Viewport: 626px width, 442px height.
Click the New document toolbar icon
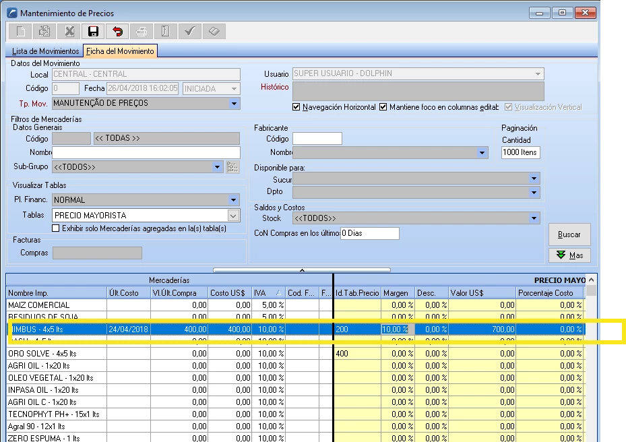20,31
